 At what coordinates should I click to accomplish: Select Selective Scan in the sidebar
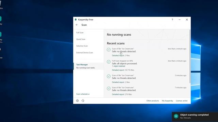tap(82, 46)
